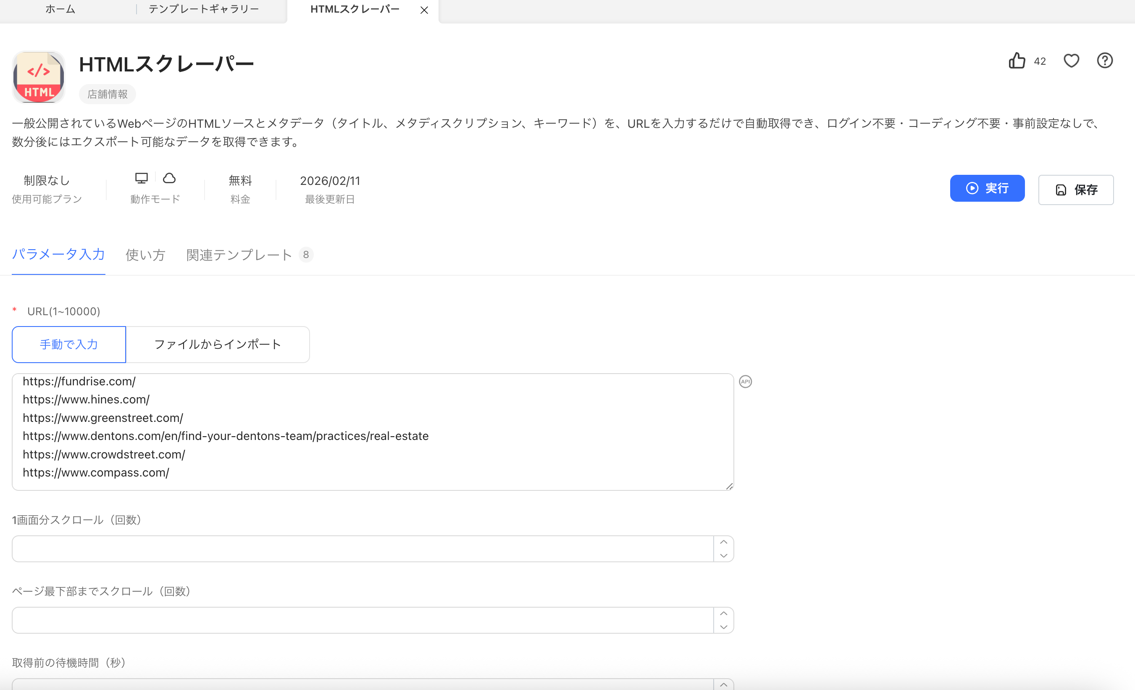The height and width of the screenshot is (690, 1135).
Task: Increase the ページ最下部までスクロール count
Action: pos(723,613)
